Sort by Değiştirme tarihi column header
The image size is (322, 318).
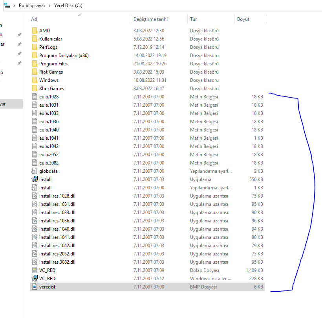150,19
